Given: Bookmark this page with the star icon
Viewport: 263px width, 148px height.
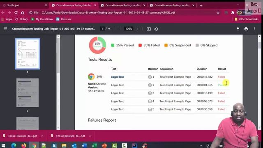Looking at the screenshot, I should click(218, 13).
